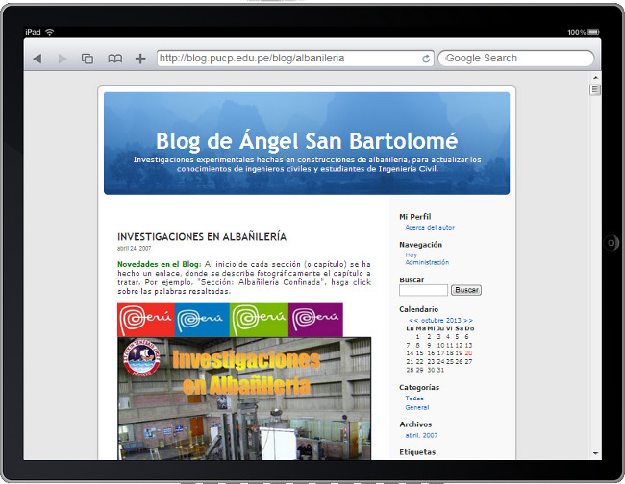
Task: Go to next month in Calendario
Action: point(468,320)
